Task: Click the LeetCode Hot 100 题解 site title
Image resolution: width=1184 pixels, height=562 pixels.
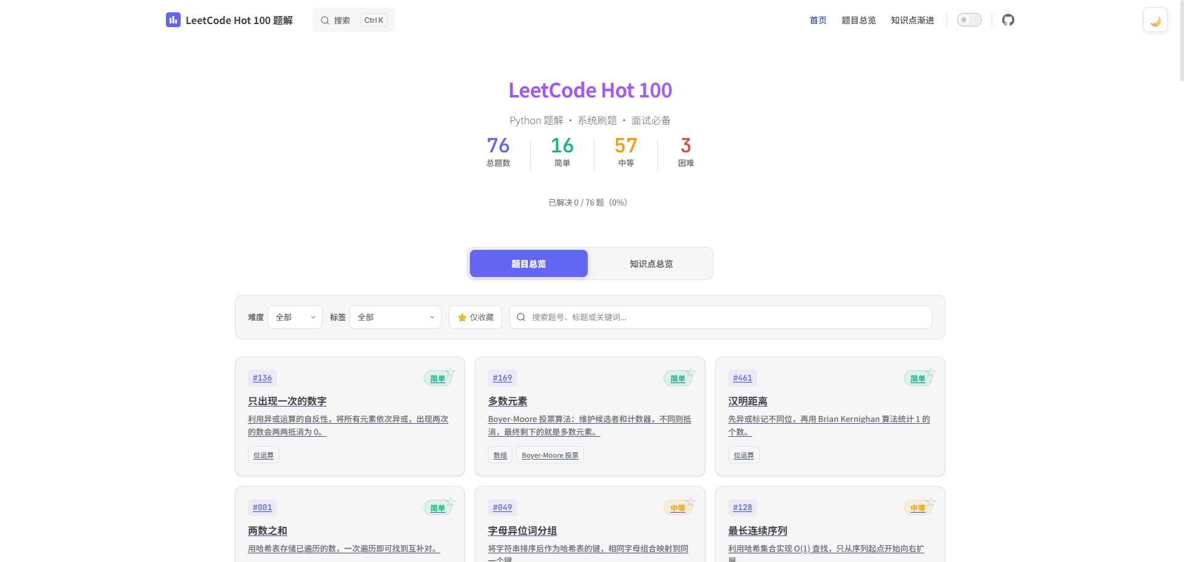Action: 239,20
